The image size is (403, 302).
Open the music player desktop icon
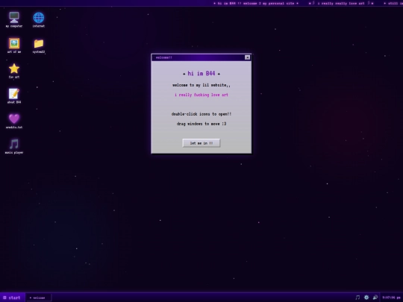[x=14, y=146]
